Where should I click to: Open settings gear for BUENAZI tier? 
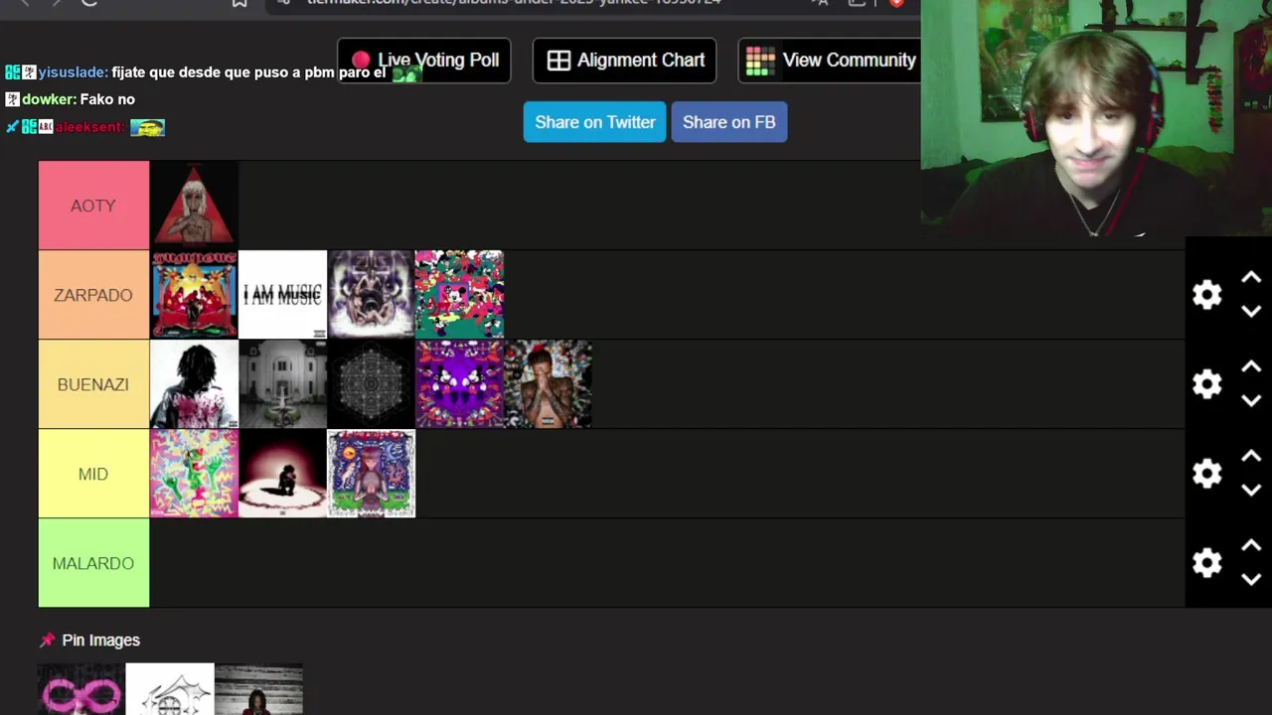[1207, 384]
